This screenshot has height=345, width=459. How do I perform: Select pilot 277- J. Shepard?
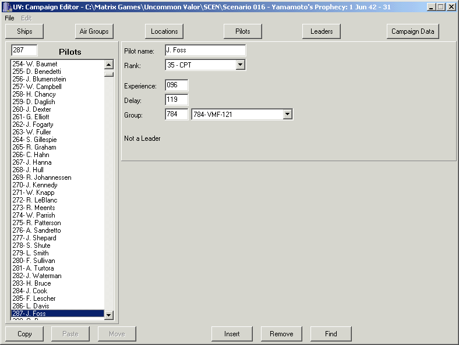(58, 238)
